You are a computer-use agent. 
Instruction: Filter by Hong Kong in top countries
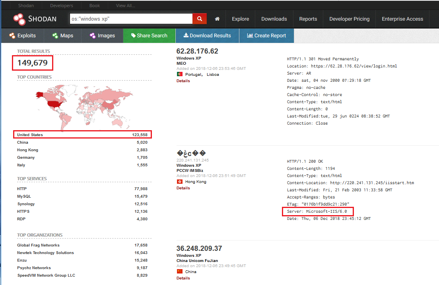(82, 150)
